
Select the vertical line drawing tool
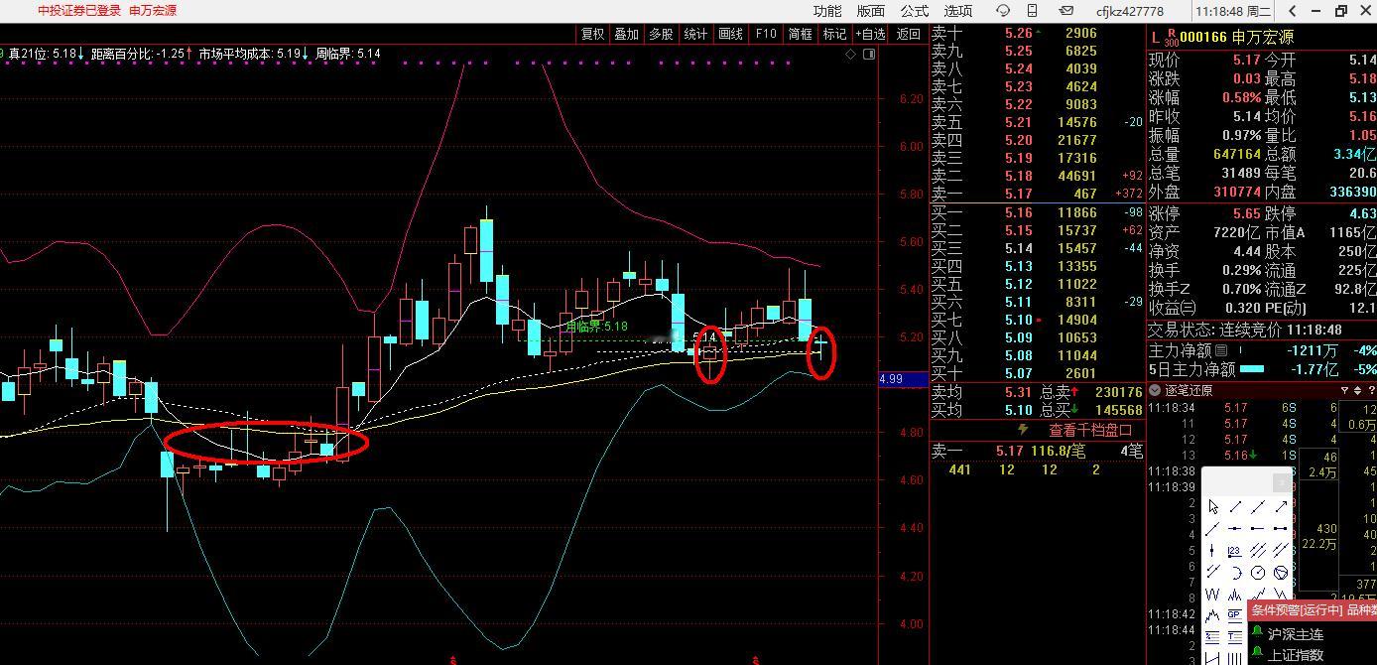(1212, 551)
